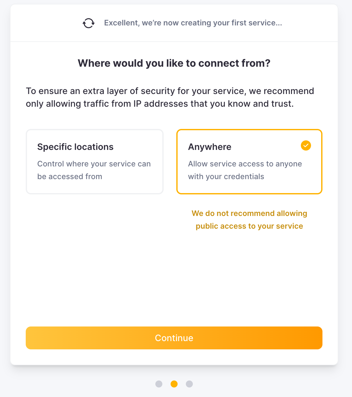Click the Excellent creating your first service text
Viewport: 352px width, 397px height.
point(193,23)
